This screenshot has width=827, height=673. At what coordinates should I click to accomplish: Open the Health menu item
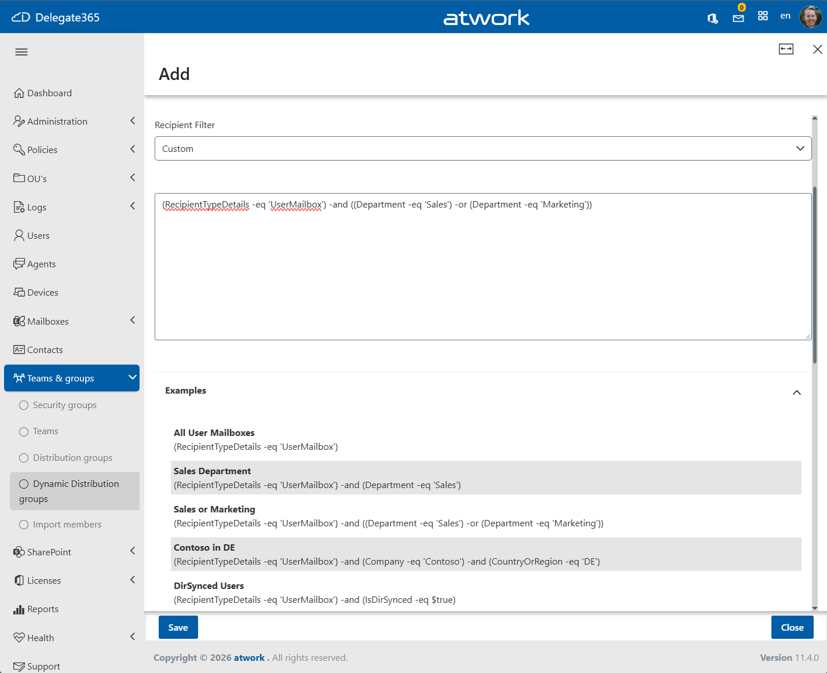click(x=72, y=638)
